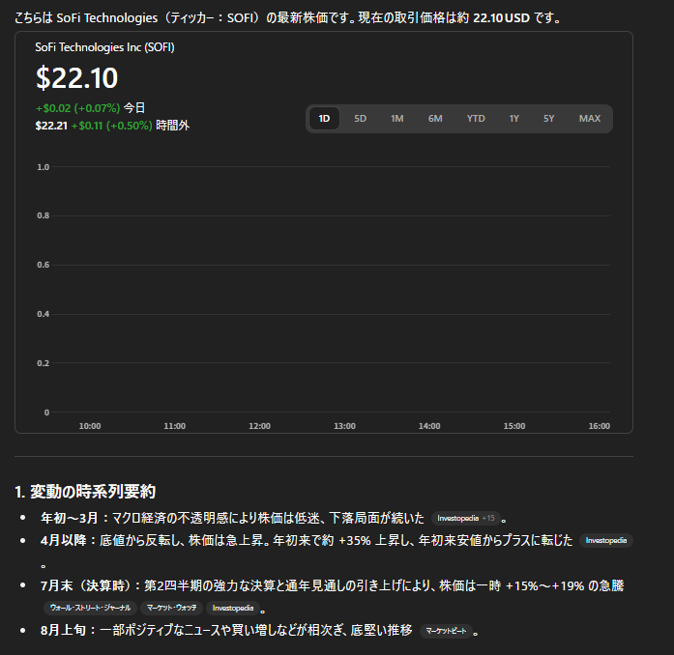Click the bold 22.10 USD in intro sentence
This screenshot has width=674, height=655.
click(501, 18)
